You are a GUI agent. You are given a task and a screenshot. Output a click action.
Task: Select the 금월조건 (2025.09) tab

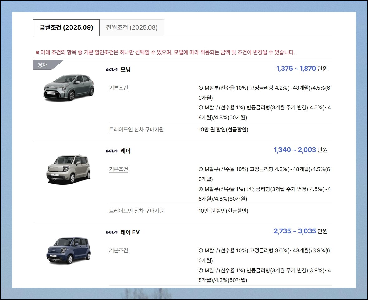pos(66,27)
